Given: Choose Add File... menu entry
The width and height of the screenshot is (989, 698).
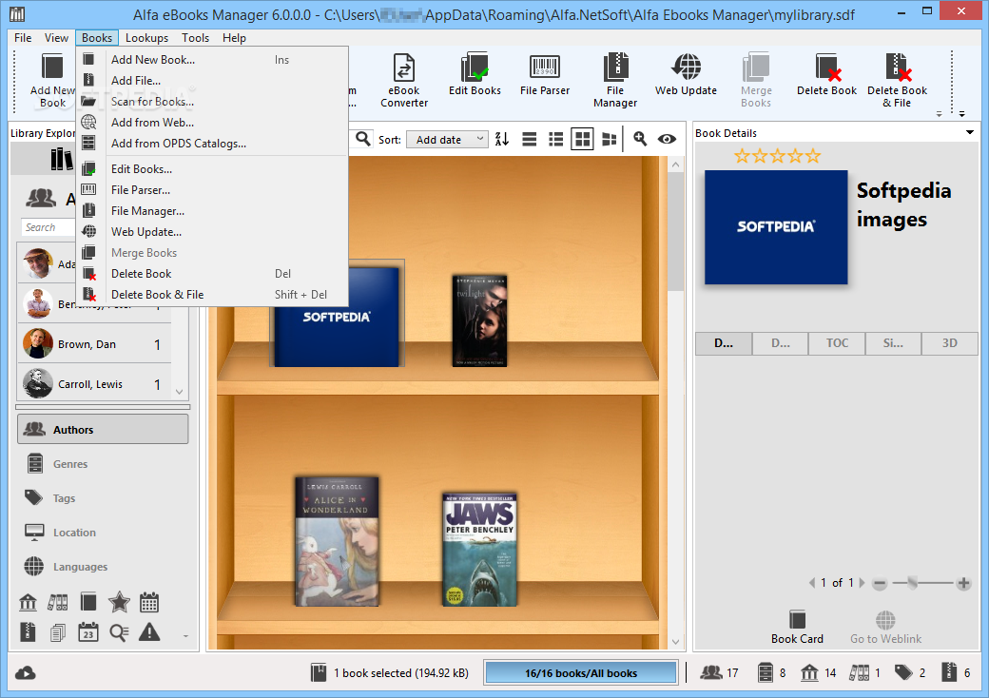Looking at the screenshot, I should [212, 80].
